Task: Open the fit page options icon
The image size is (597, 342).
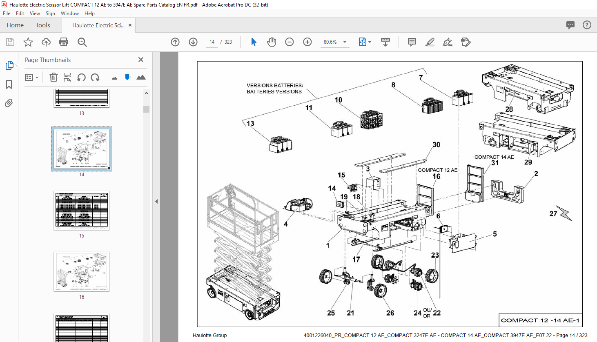Action: click(363, 42)
